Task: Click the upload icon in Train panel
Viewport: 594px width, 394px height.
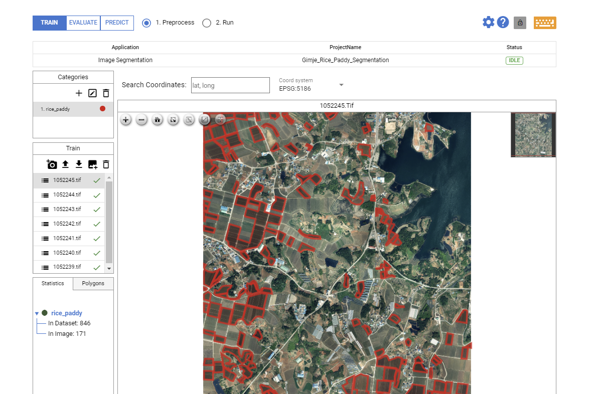Action: click(x=65, y=164)
